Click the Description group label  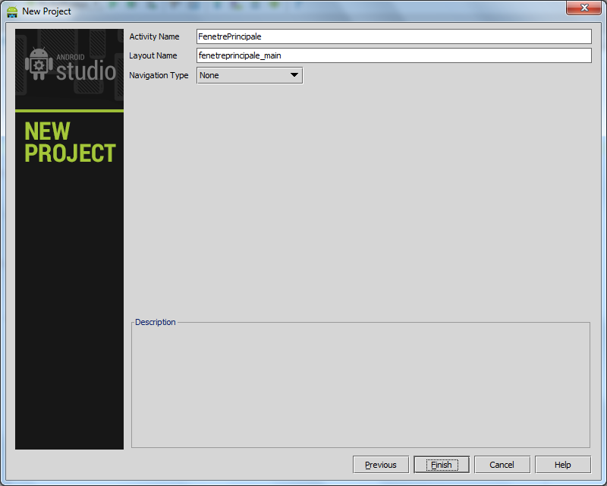156,322
